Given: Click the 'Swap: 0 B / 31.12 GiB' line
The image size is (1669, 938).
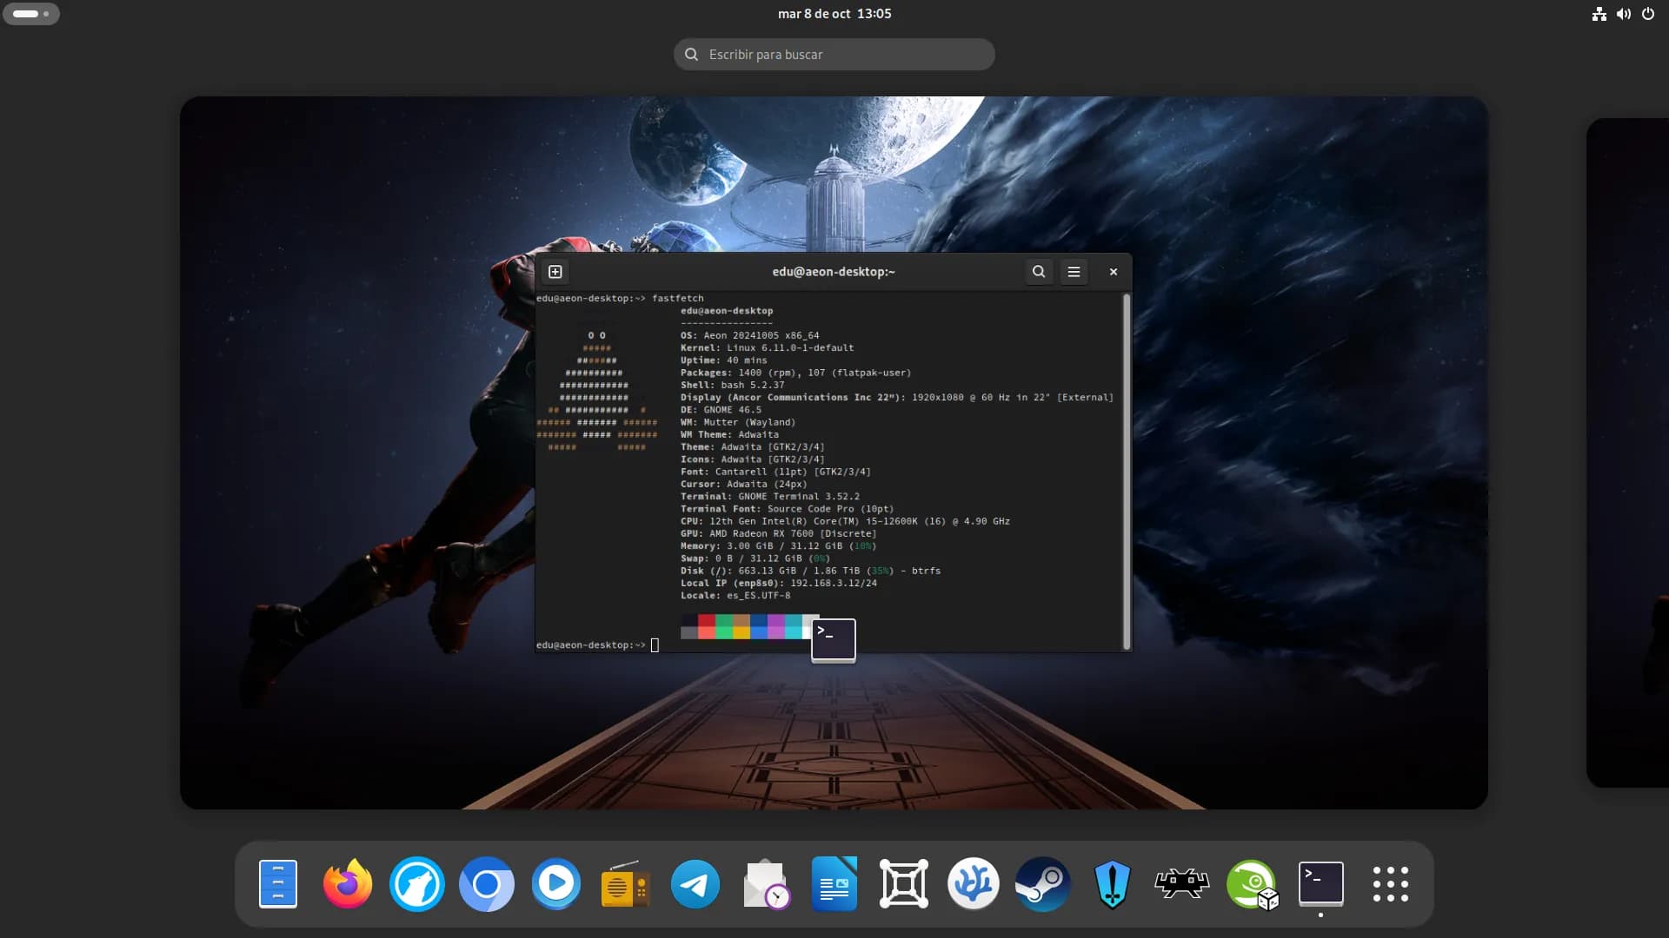Looking at the screenshot, I should 755,558.
